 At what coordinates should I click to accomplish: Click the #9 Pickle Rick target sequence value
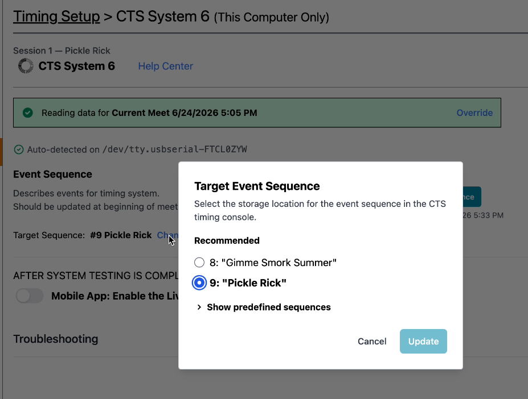coord(121,235)
